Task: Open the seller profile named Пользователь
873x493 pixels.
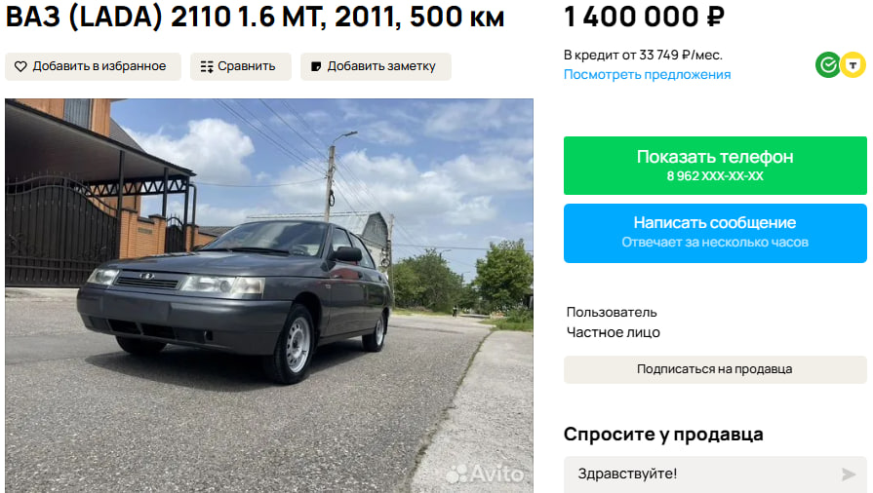Action: (612, 312)
